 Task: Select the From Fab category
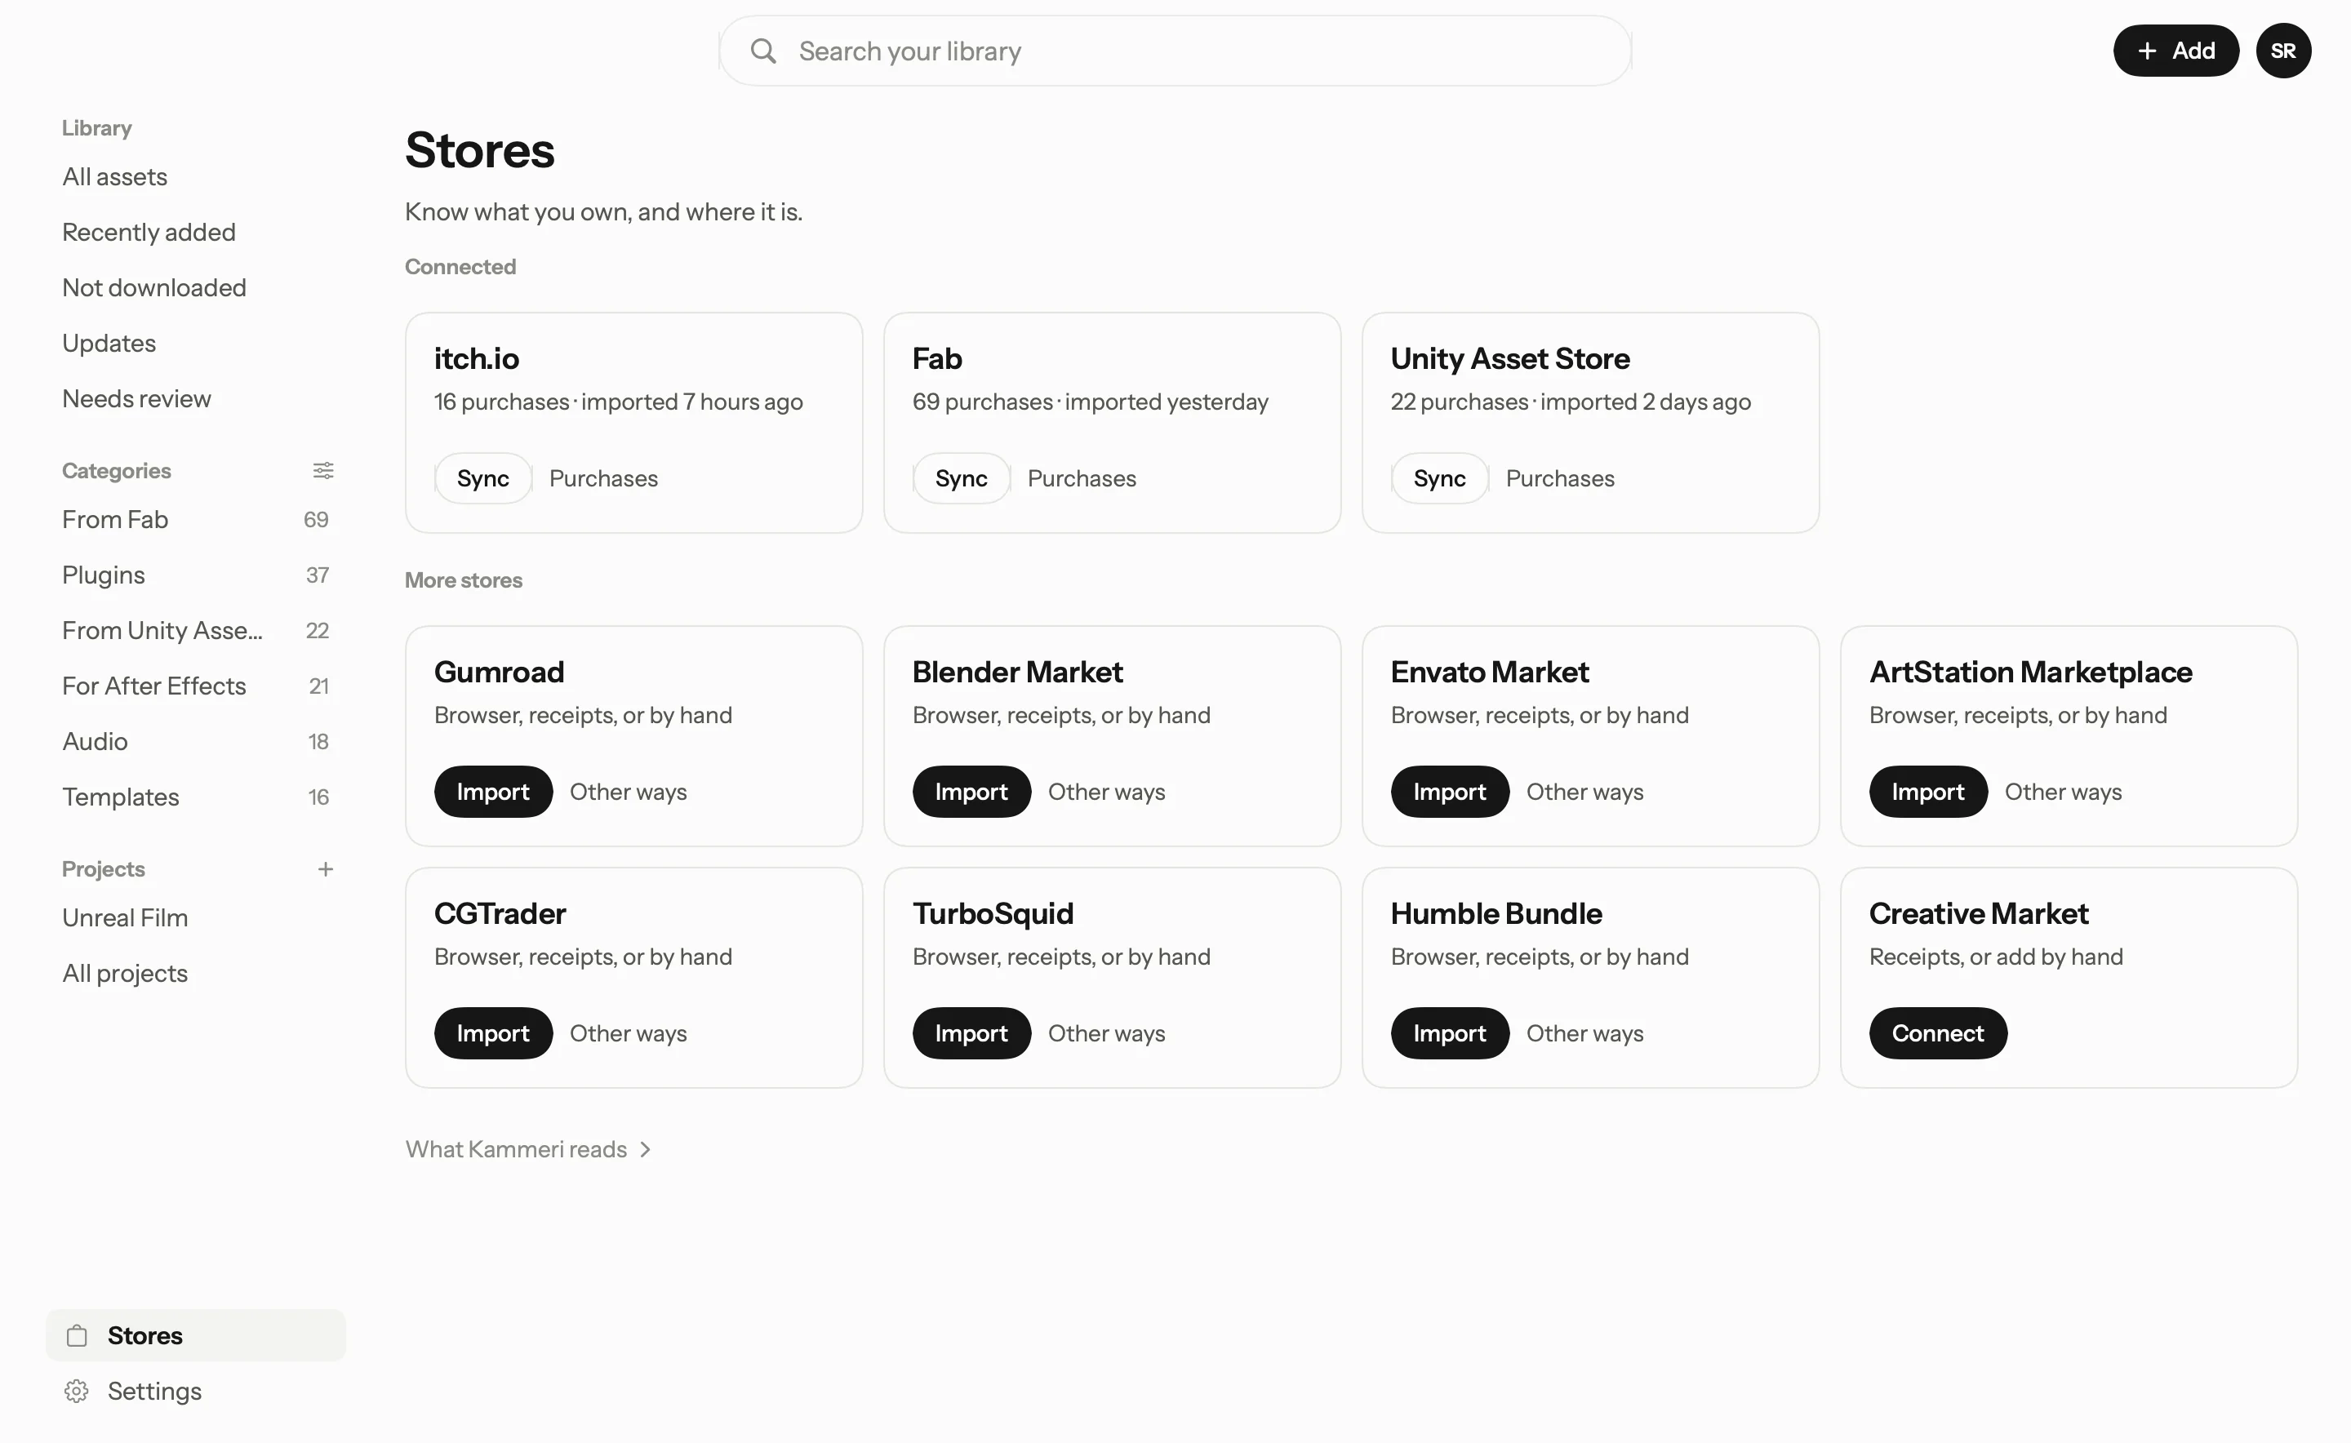click(196, 519)
